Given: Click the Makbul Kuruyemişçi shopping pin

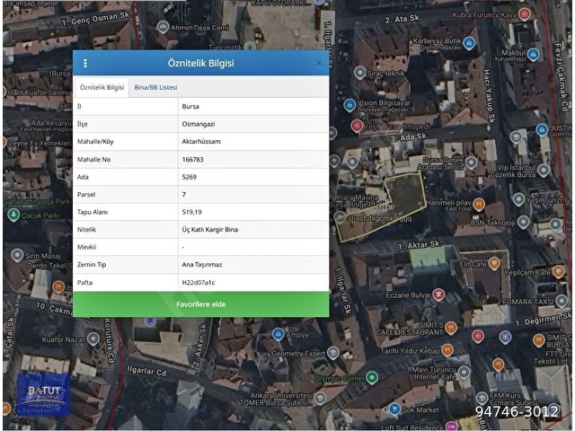Looking at the screenshot, I should coord(533,55).
